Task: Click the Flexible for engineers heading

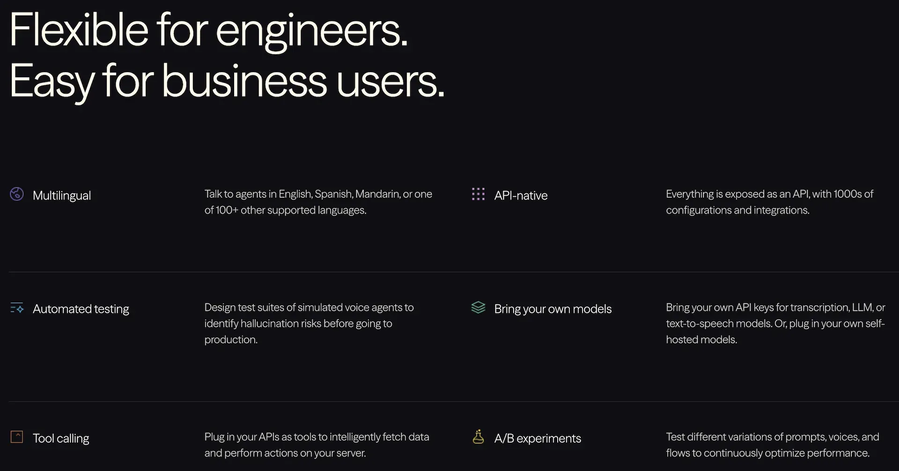Action: pyautogui.click(x=209, y=30)
